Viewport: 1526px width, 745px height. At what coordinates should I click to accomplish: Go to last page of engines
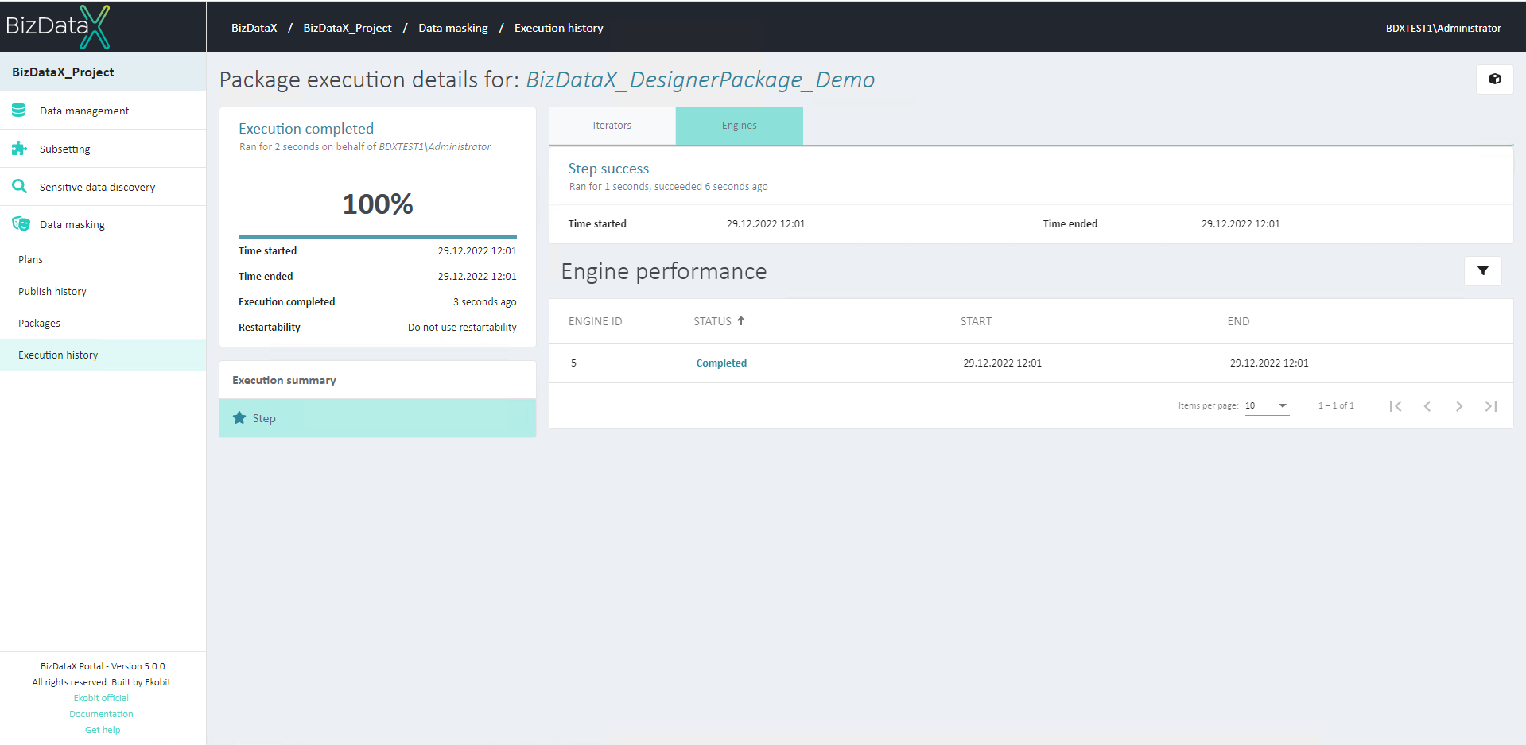1491,406
